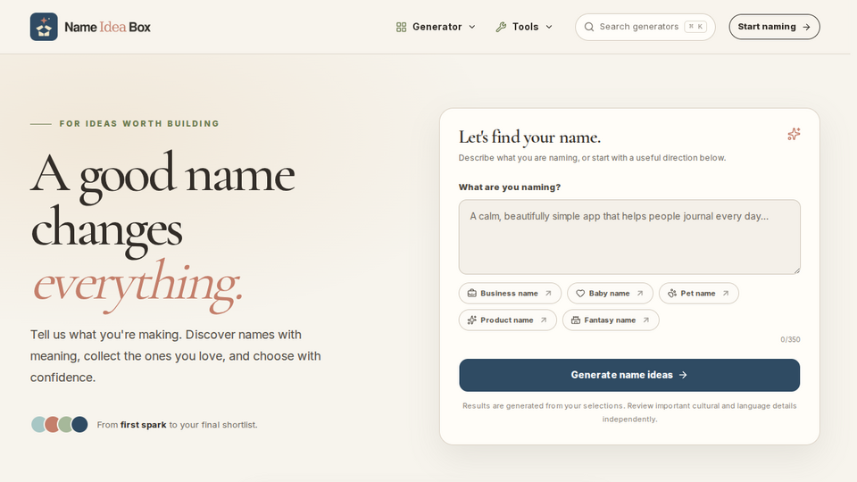
Task: Focus the What are you naming textarea
Action: pos(629,237)
